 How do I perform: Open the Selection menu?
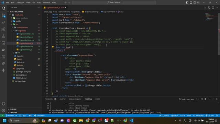[20, 2]
